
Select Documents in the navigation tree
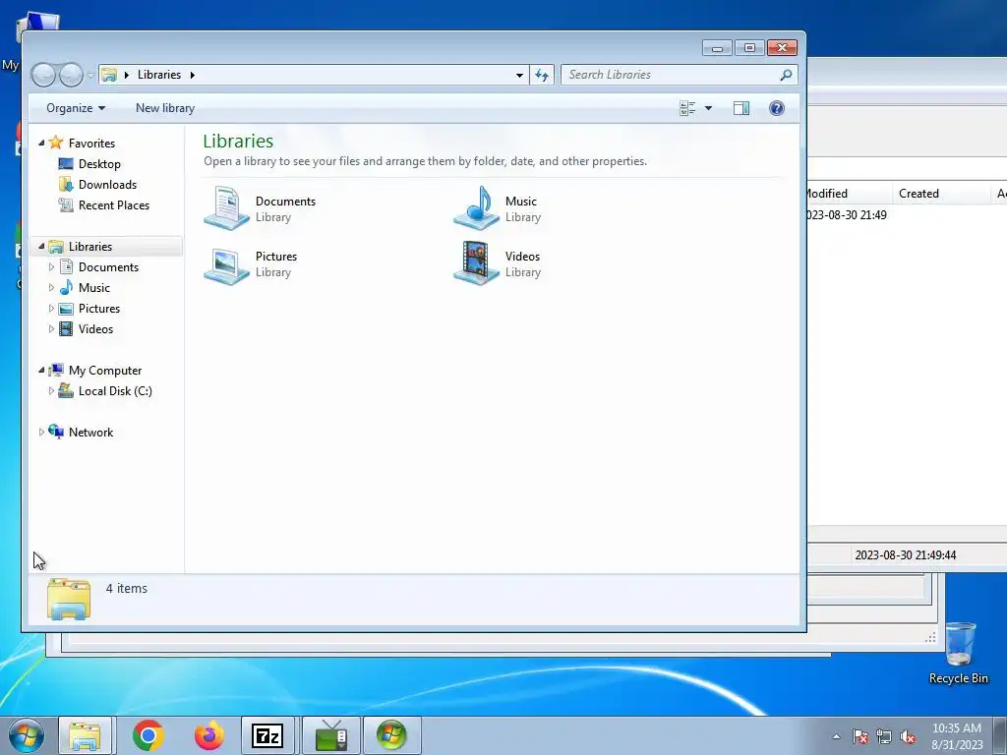108,267
